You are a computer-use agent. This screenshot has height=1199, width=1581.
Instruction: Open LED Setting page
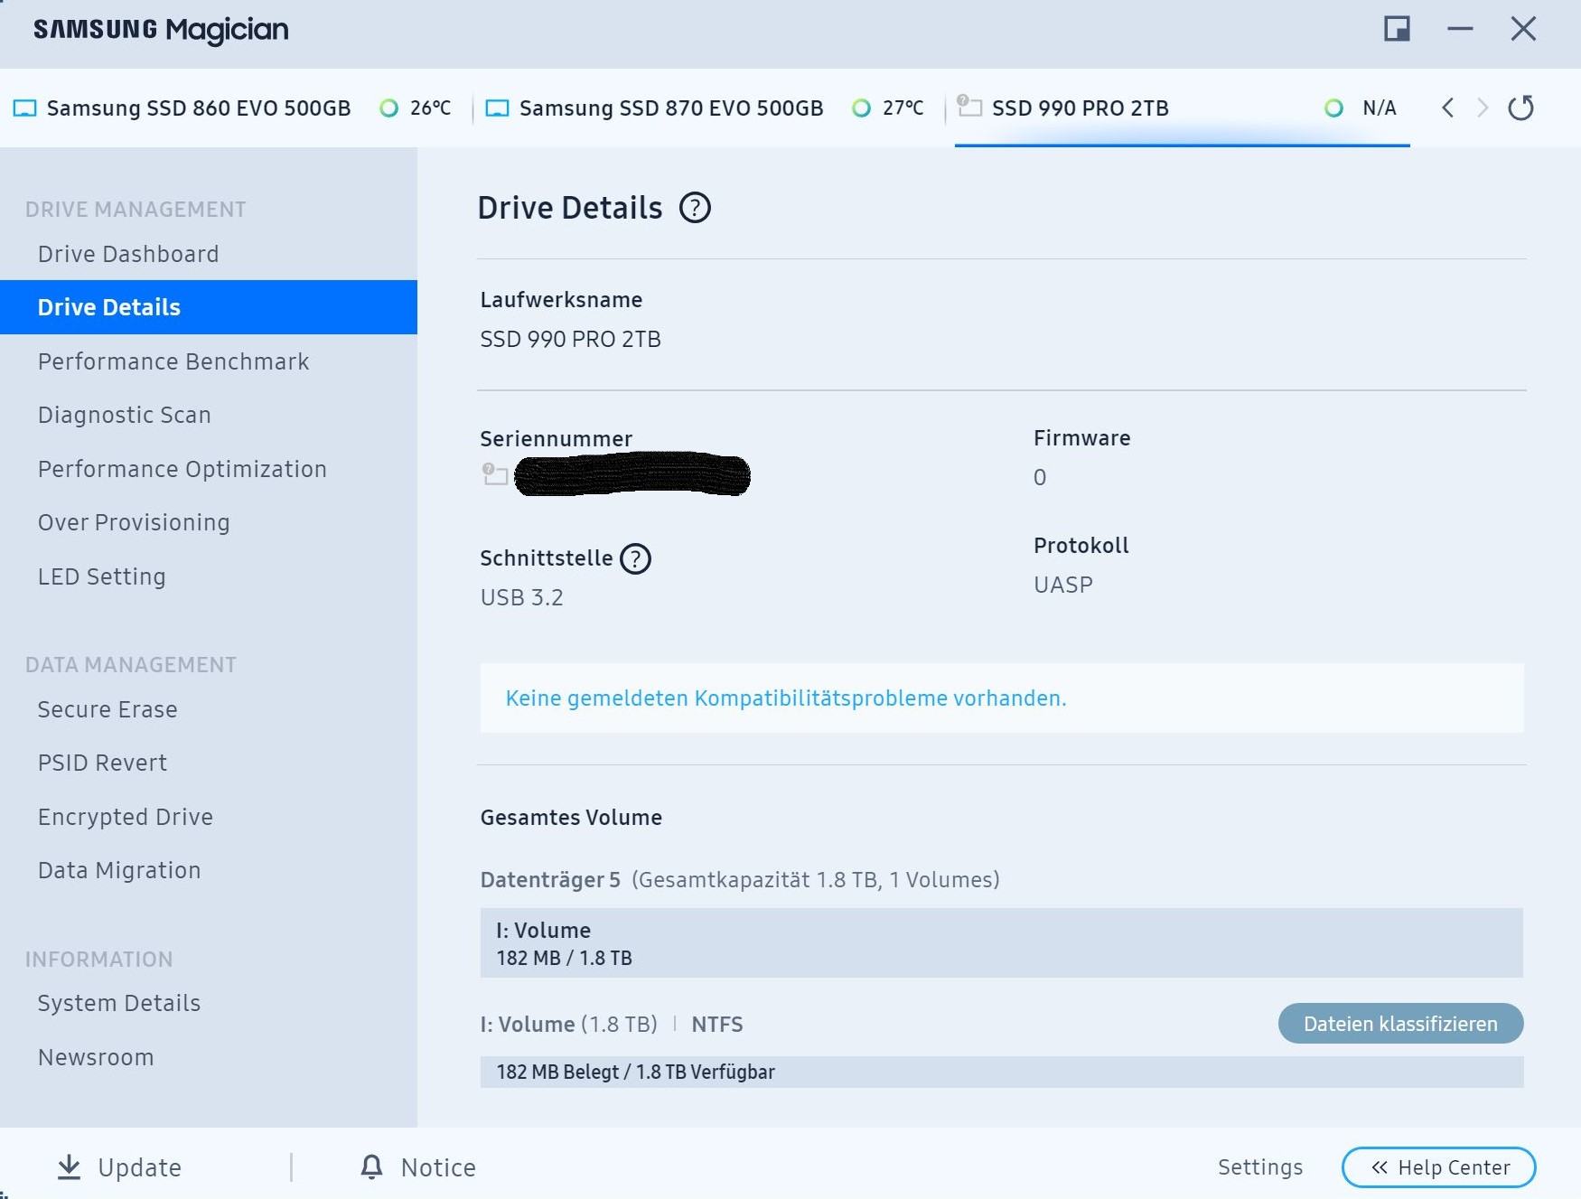209,576
